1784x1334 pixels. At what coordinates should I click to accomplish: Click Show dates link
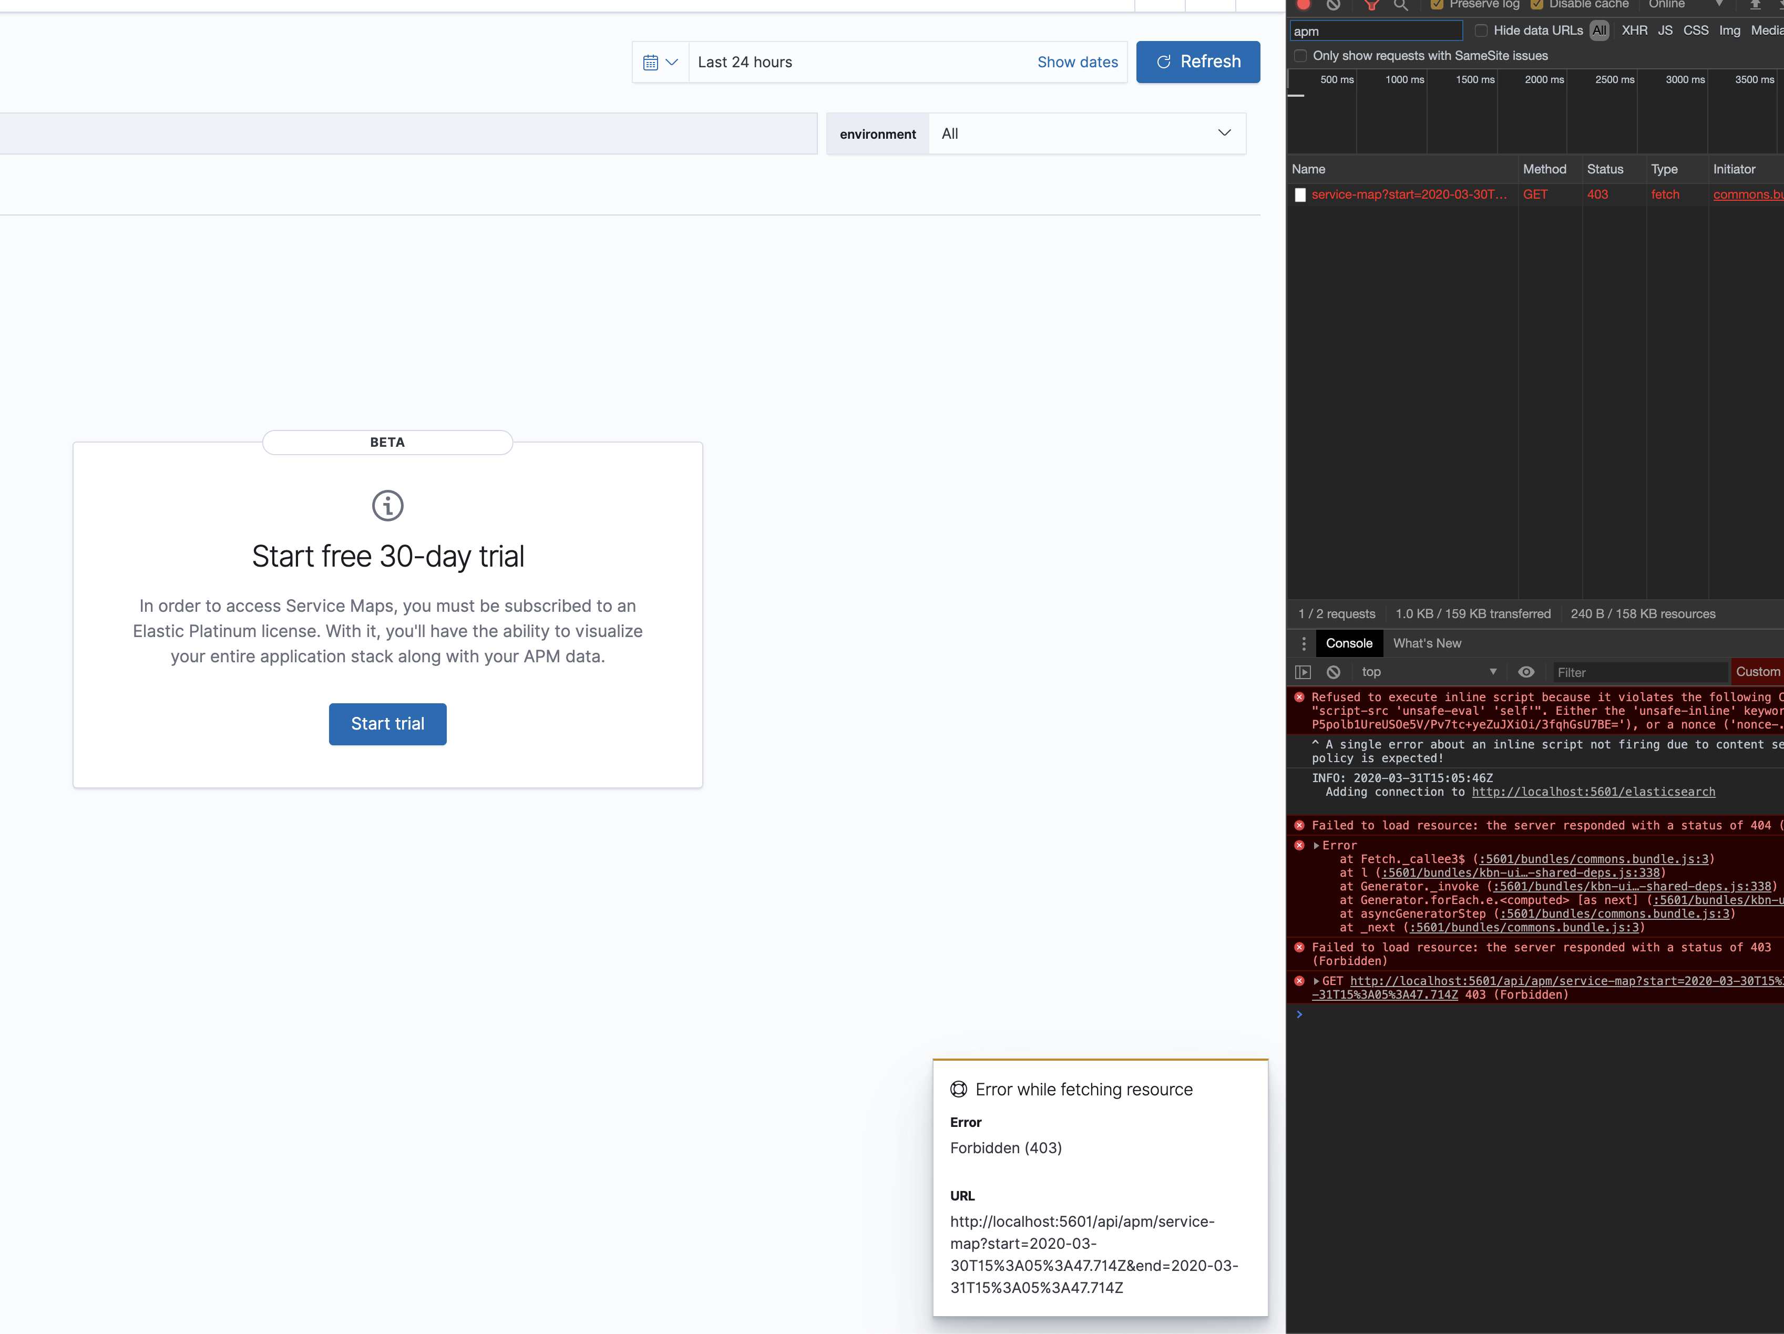tap(1078, 62)
